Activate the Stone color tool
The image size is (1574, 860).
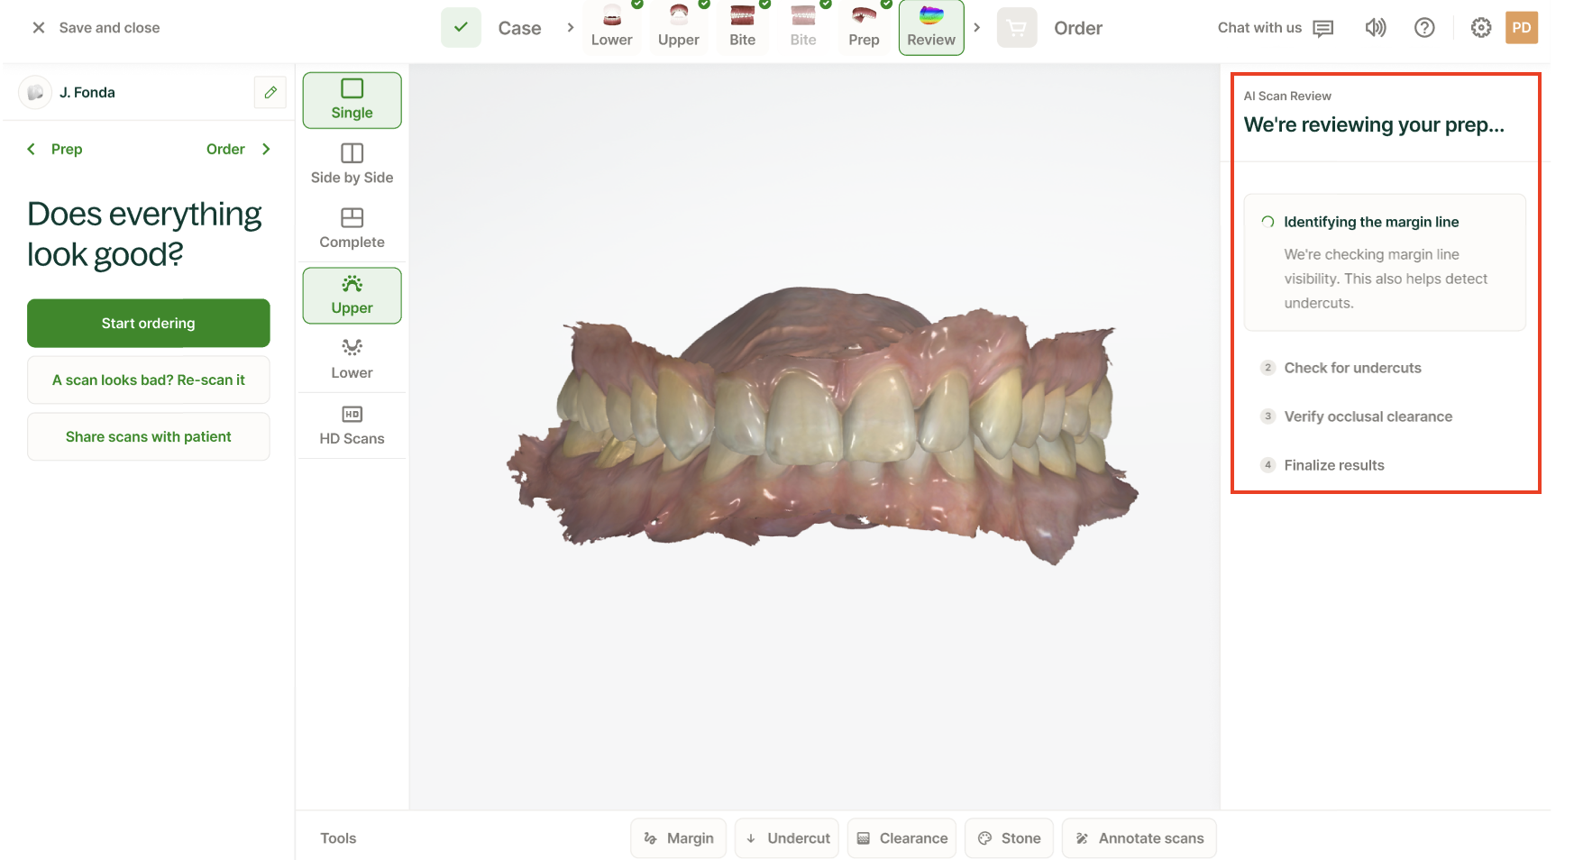(x=1009, y=838)
